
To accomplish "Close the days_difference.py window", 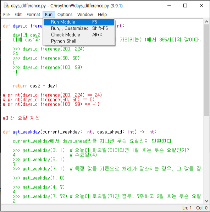I will point(201,6).
